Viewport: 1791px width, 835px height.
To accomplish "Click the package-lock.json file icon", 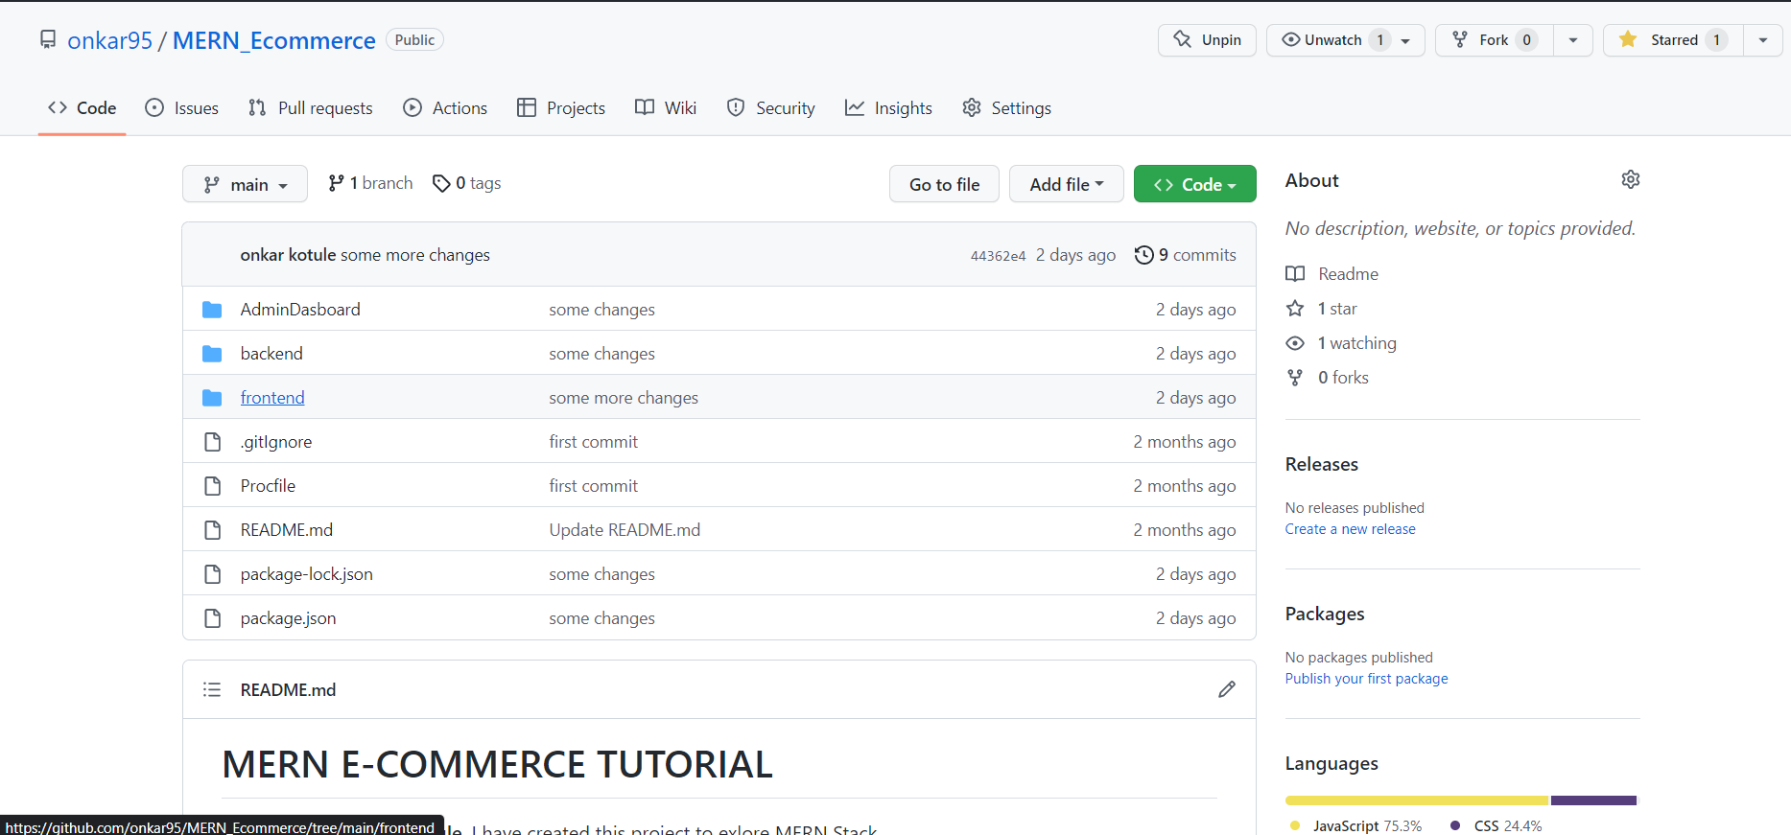I will coord(212,574).
